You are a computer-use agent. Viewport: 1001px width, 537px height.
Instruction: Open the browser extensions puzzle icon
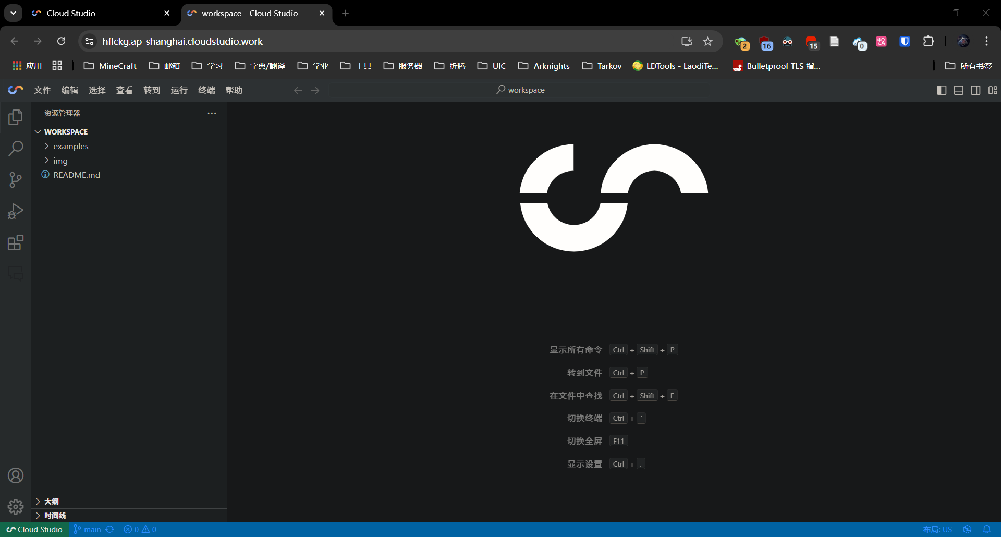(x=929, y=41)
